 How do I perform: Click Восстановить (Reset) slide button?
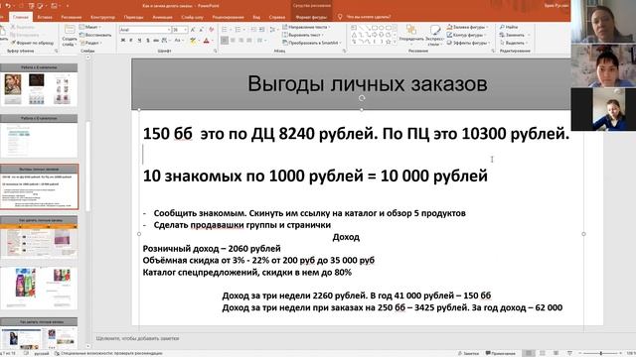point(95,35)
